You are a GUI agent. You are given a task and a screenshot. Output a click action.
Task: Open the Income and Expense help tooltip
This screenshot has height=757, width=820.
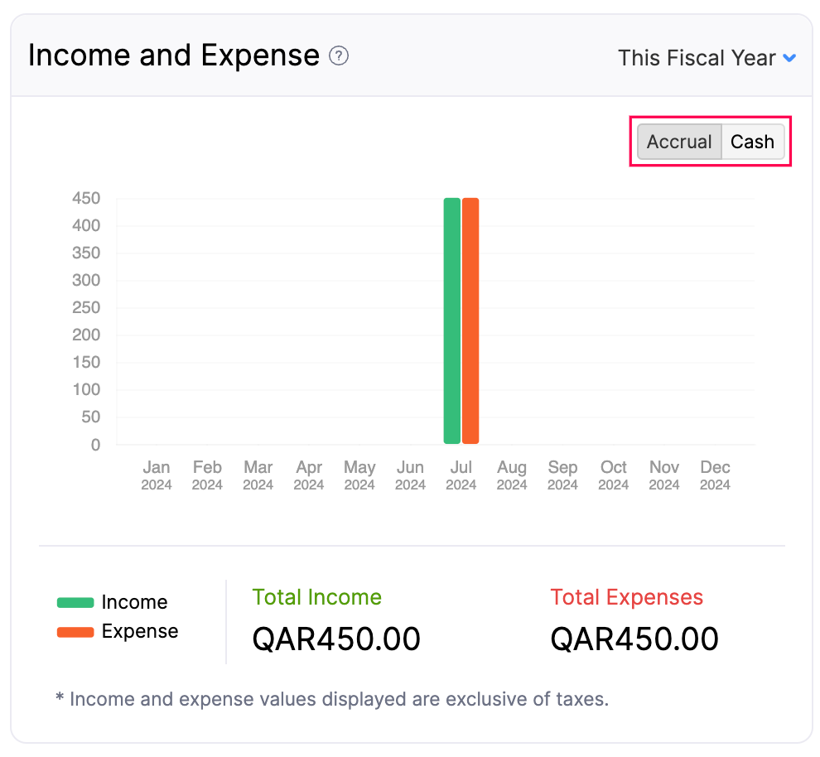(338, 56)
